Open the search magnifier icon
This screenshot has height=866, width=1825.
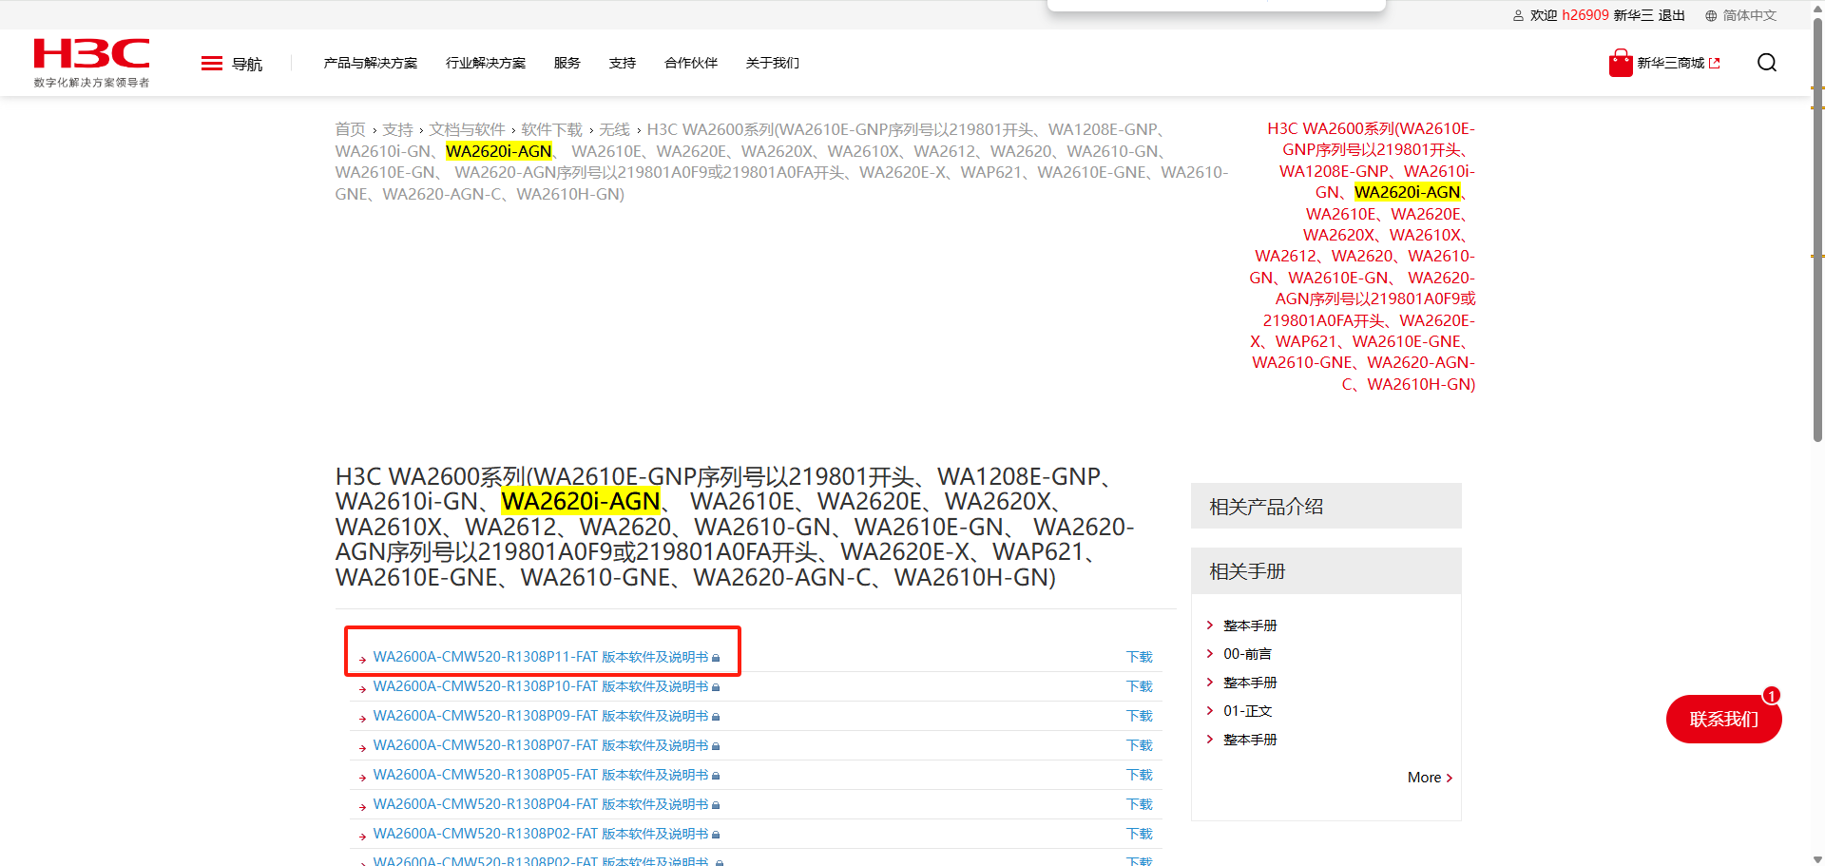(x=1767, y=63)
